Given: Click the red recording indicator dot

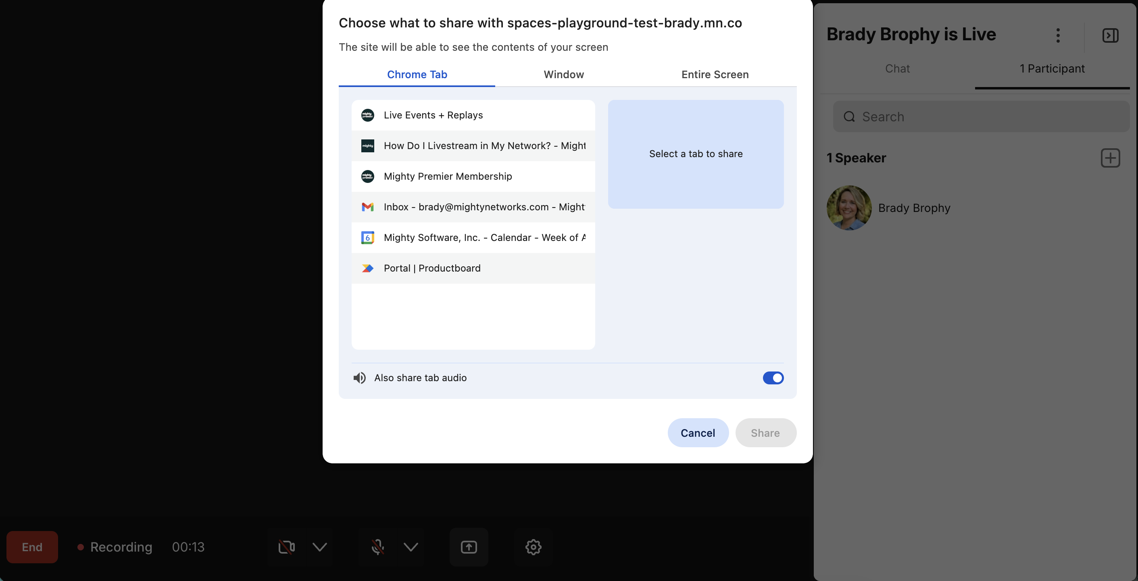Looking at the screenshot, I should coord(80,547).
